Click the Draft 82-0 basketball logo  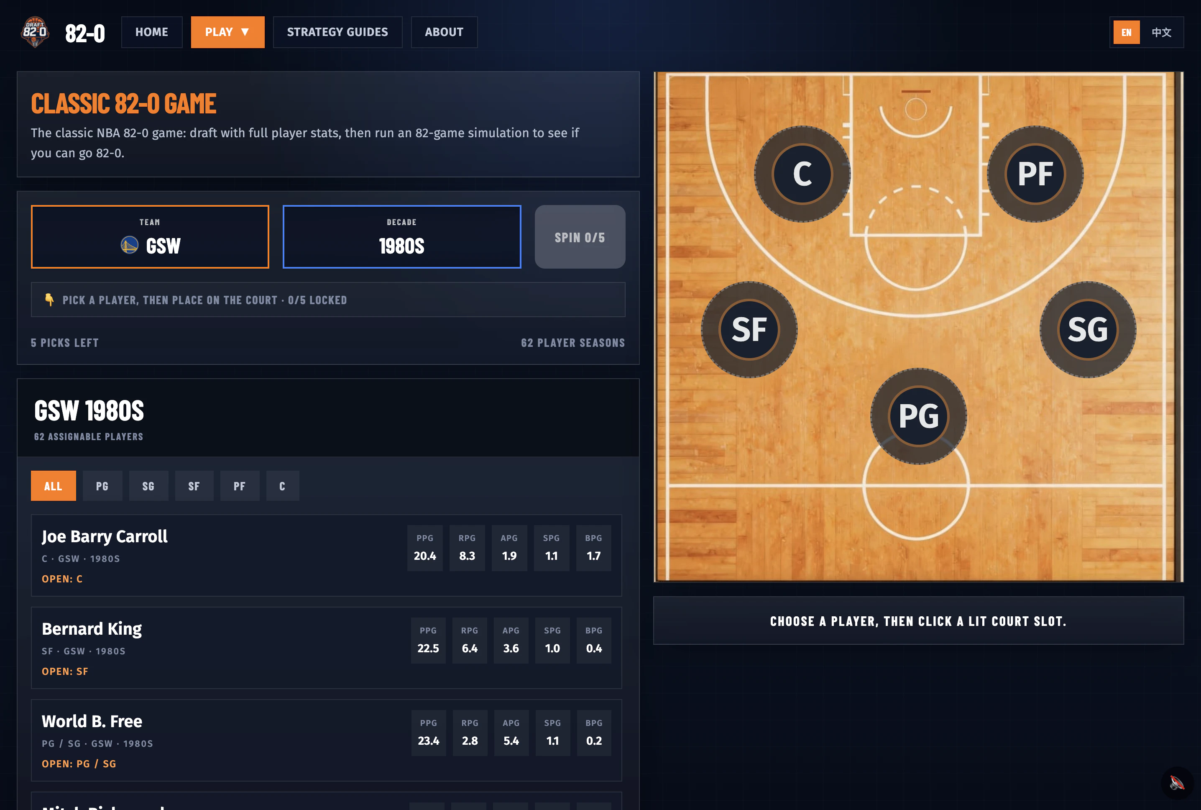35,32
